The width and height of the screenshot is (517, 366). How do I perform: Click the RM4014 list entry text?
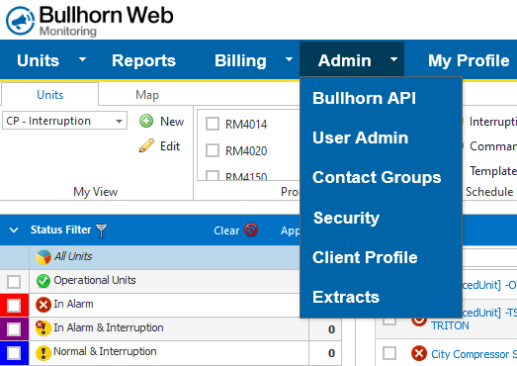pos(246,125)
